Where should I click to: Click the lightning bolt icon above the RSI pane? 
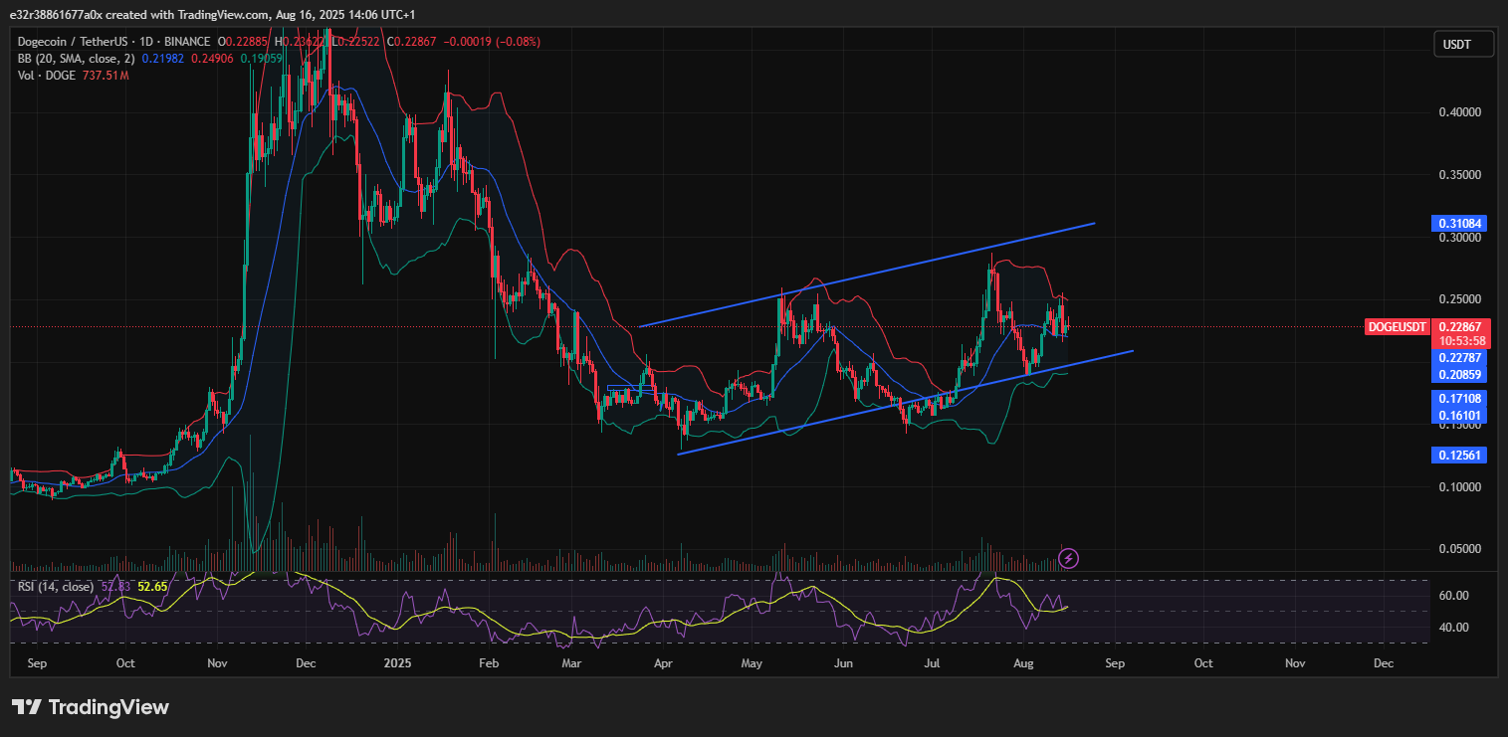tap(1068, 558)
